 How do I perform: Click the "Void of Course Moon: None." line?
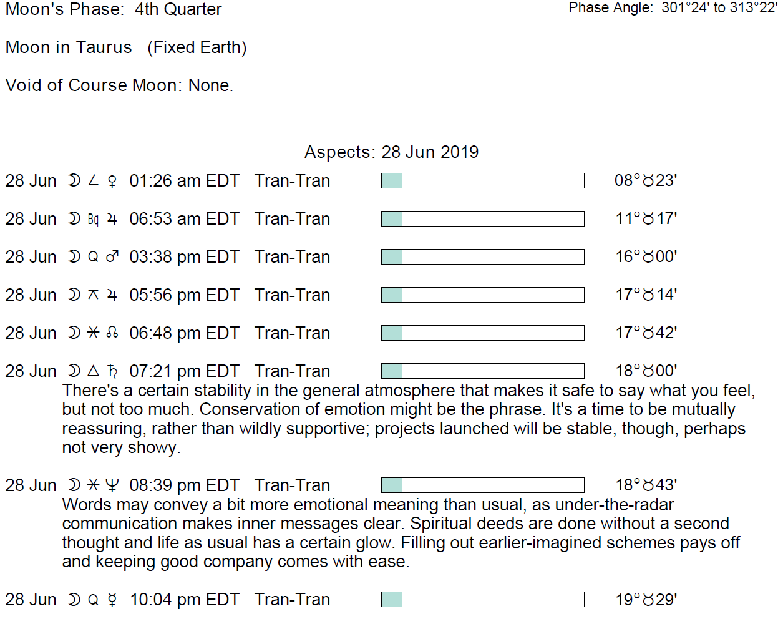pos(119,85)
